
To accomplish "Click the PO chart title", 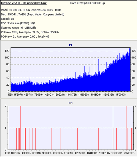I will [70, 103].
